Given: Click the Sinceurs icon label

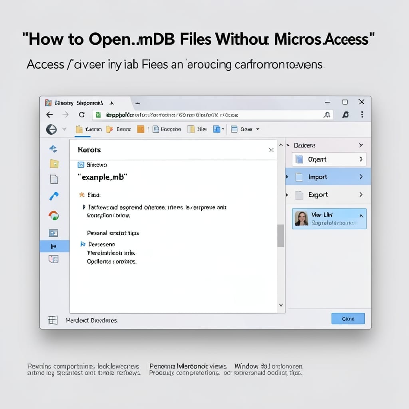Looking at the screenshot, I should pyautogui.click(x=92, y=165).
